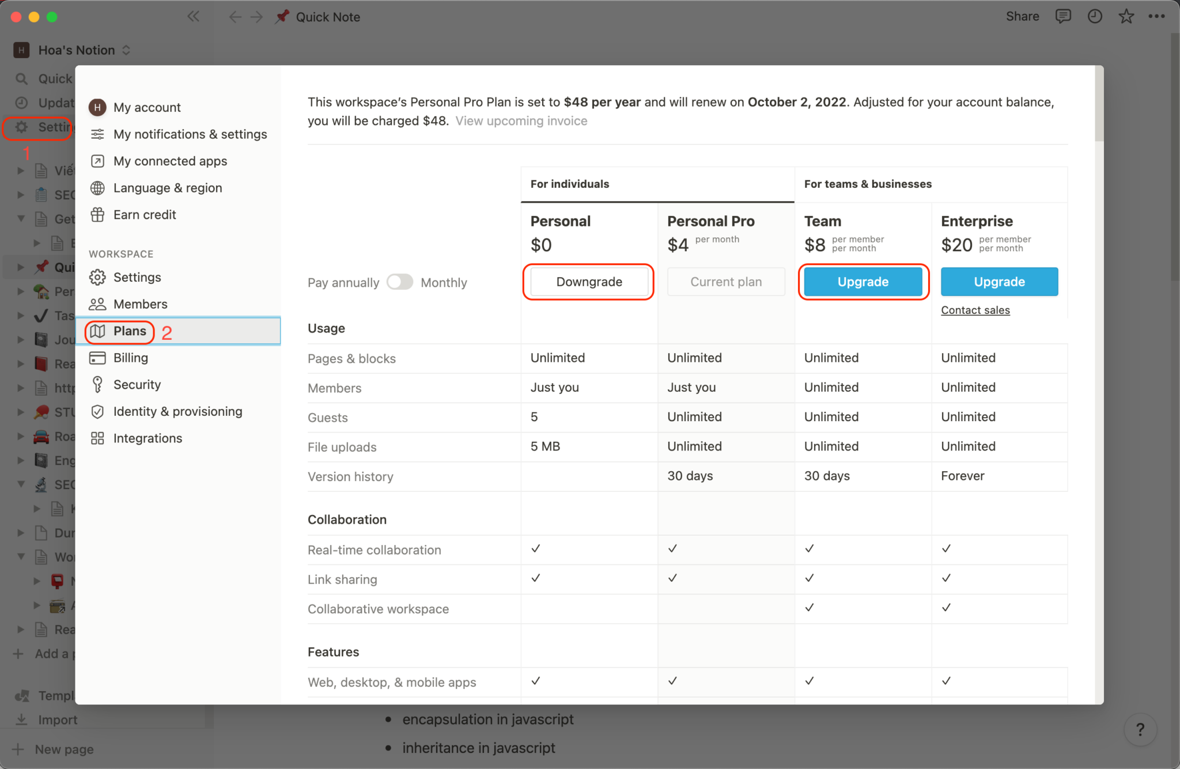Open the Members settings icon
Image resolution: width=1180 pixels, height=769 pixels.
pyautogui.click(x=96, y=304)
